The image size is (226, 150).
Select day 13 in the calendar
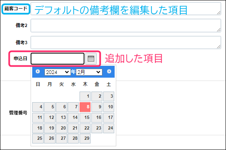(62, 118)
